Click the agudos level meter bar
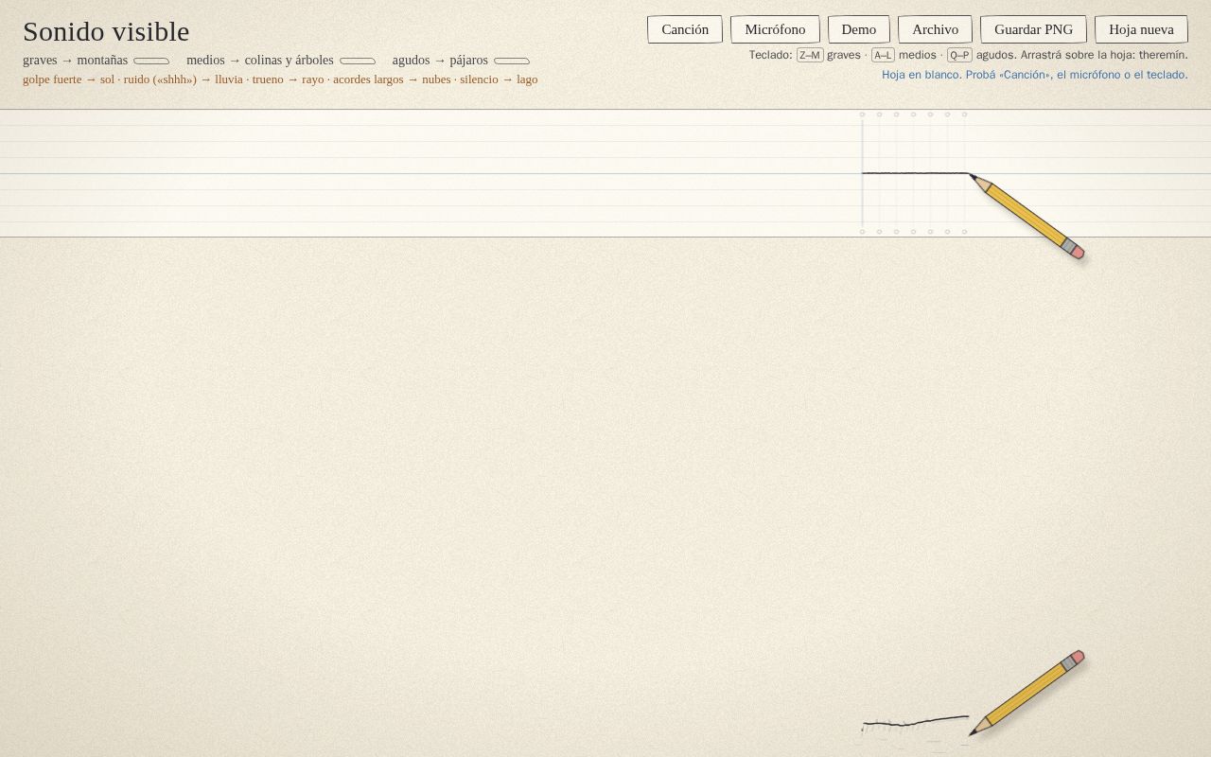The height and width of the screenshot is (757, 1211). tap(512, 61)
